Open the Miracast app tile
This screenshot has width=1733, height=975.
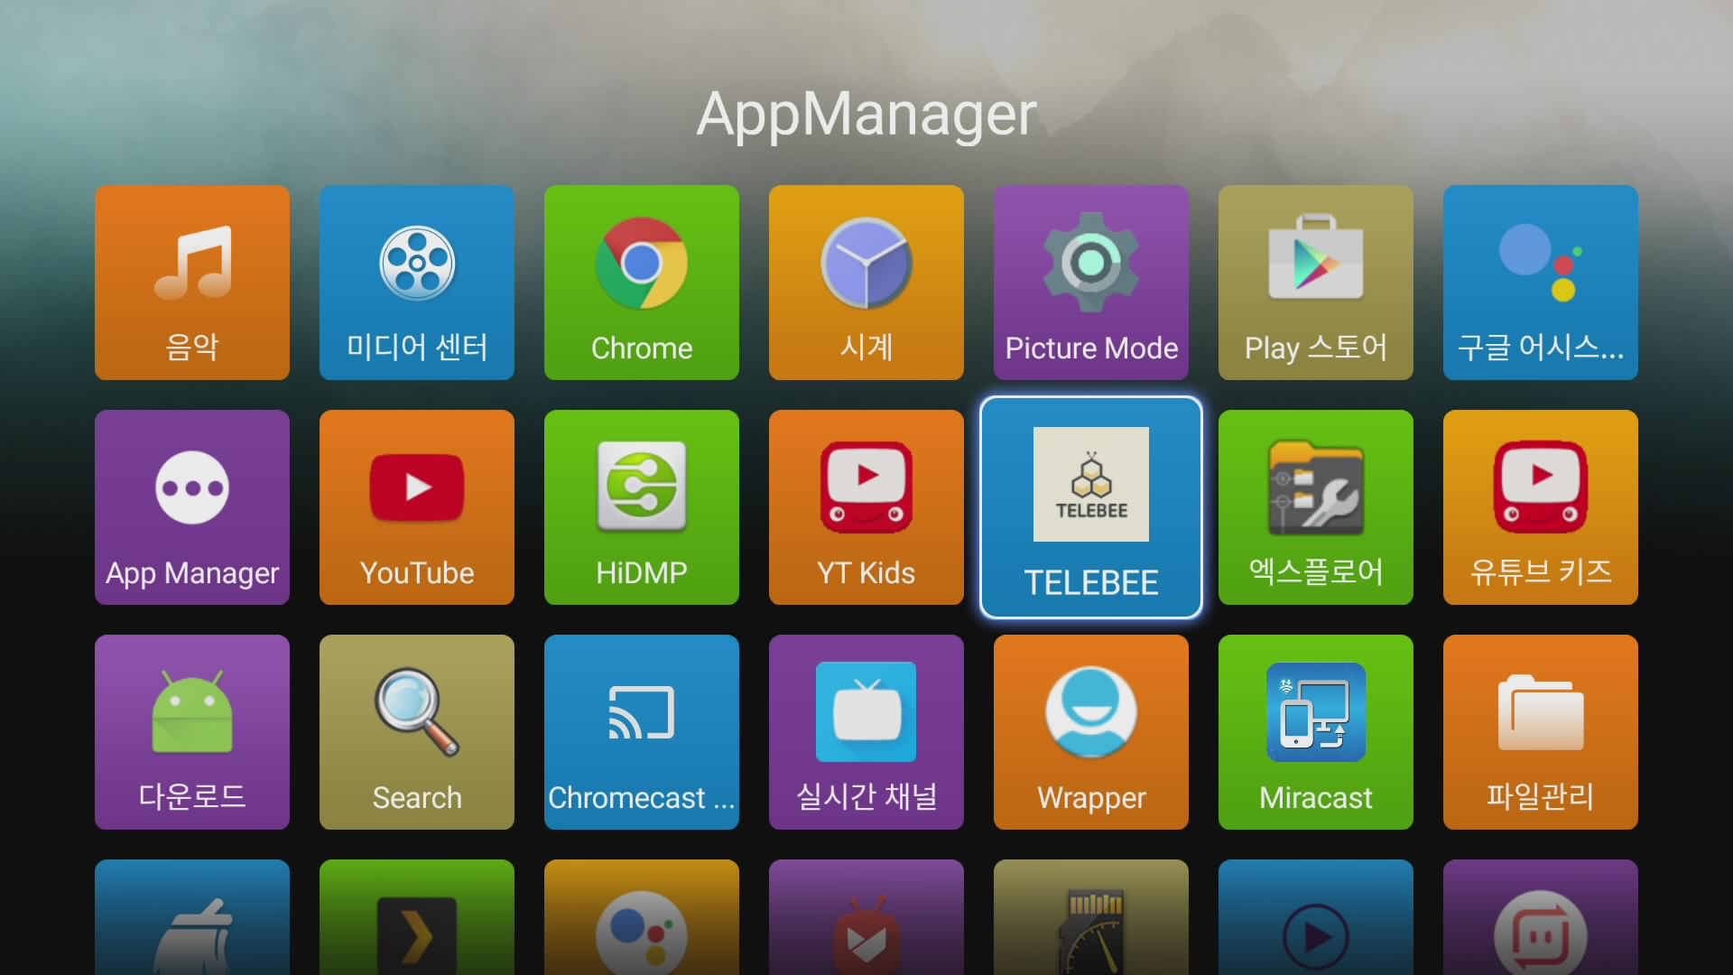point(1316,732)
